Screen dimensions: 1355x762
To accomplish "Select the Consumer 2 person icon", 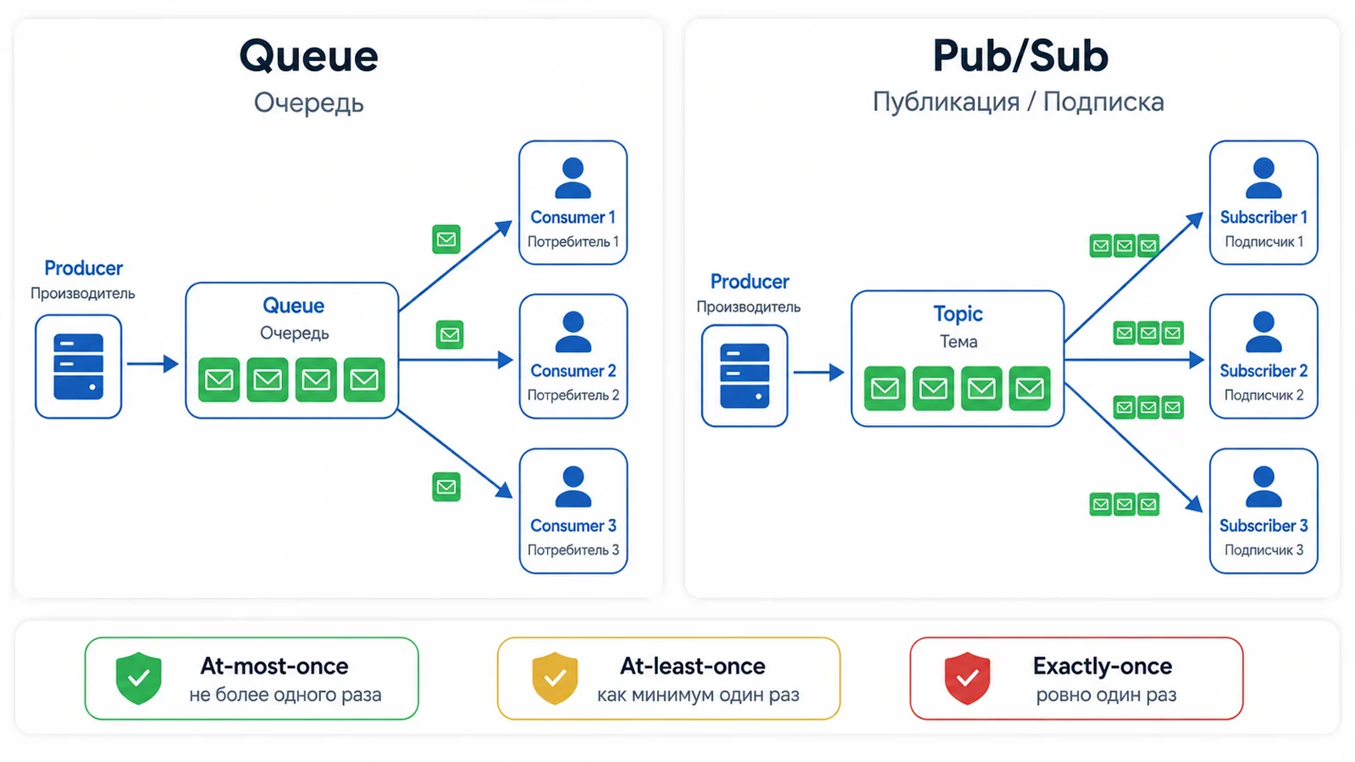I will pos(572,332).
